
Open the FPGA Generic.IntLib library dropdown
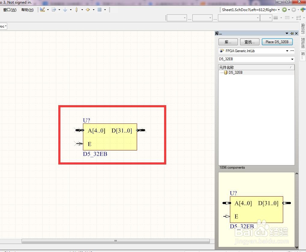point(287,51)
